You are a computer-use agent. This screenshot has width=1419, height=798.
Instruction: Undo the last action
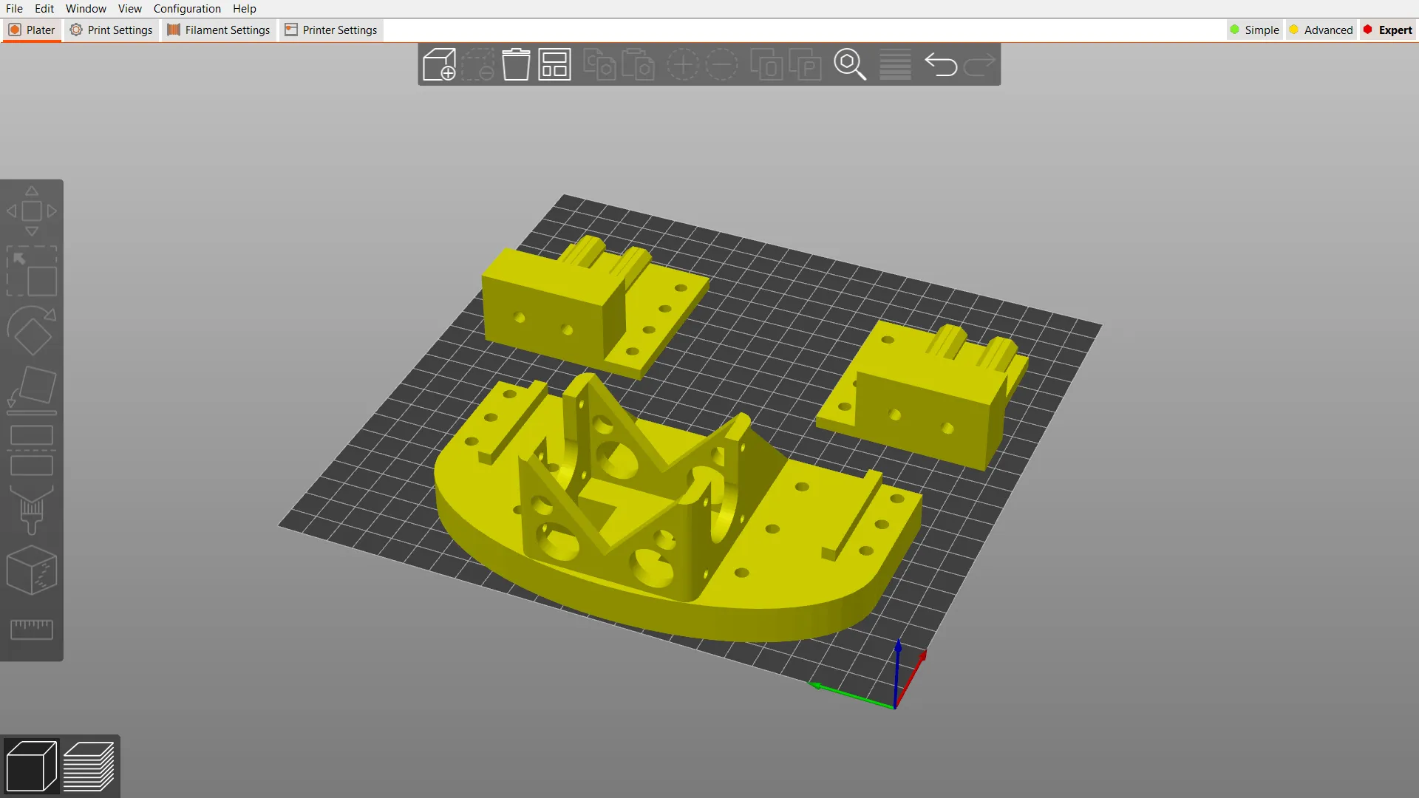click(942, 64)
